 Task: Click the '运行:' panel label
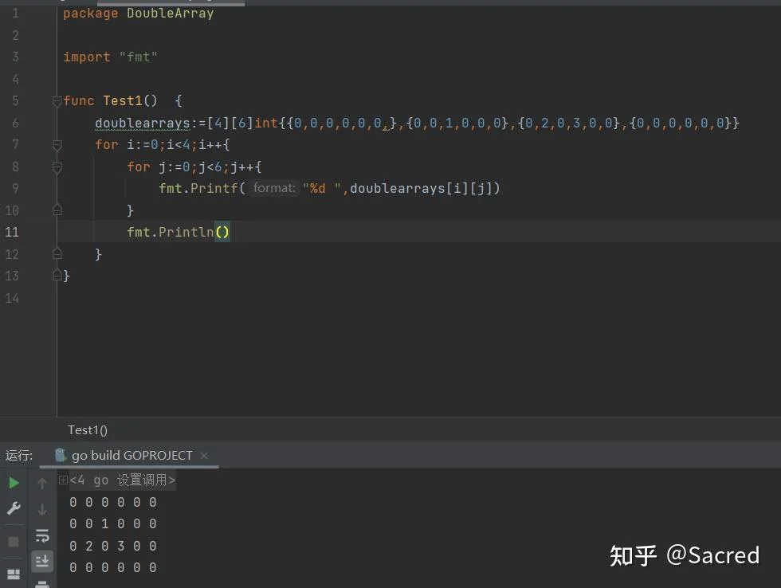19,455
